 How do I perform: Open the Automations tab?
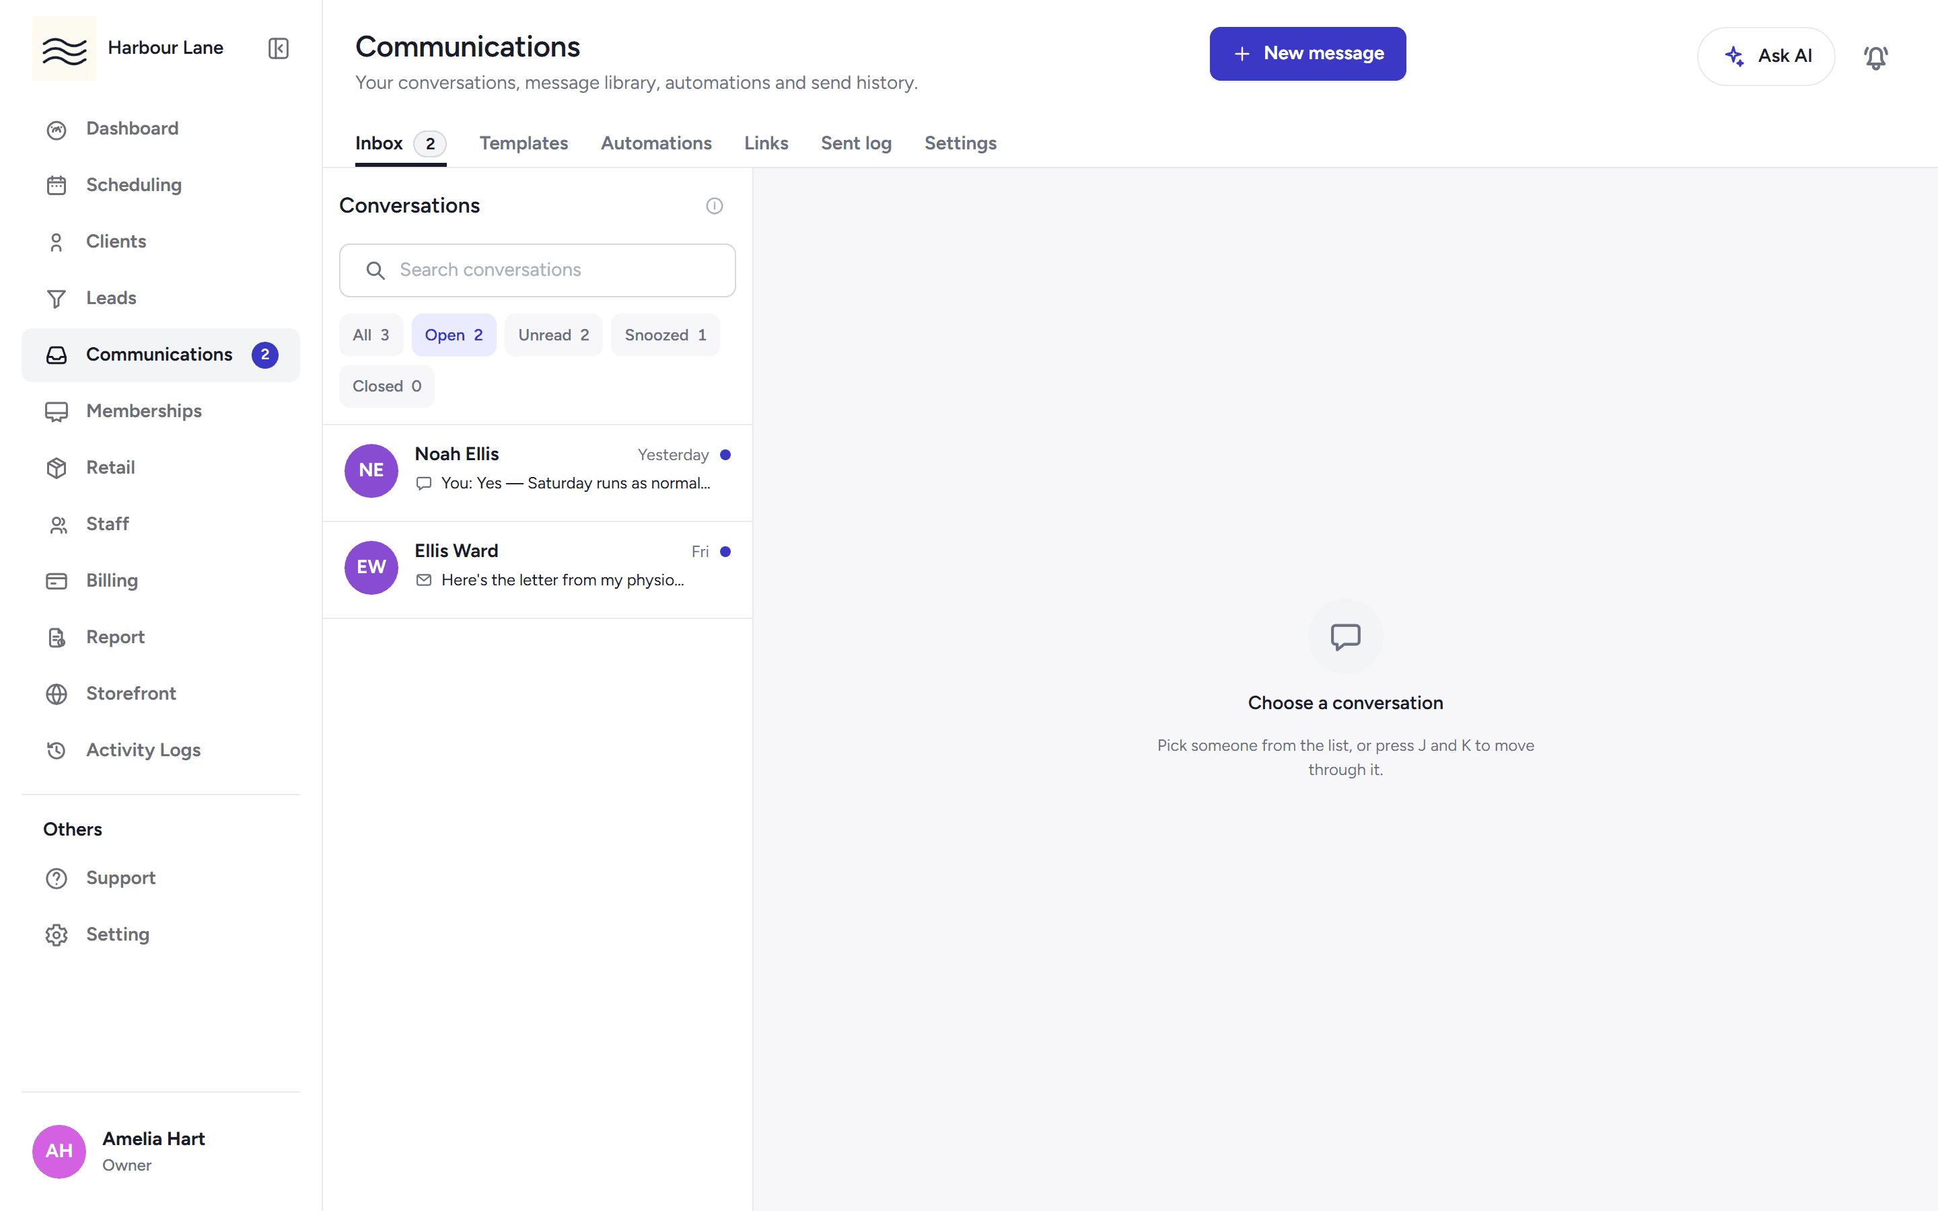pos(656,143)
